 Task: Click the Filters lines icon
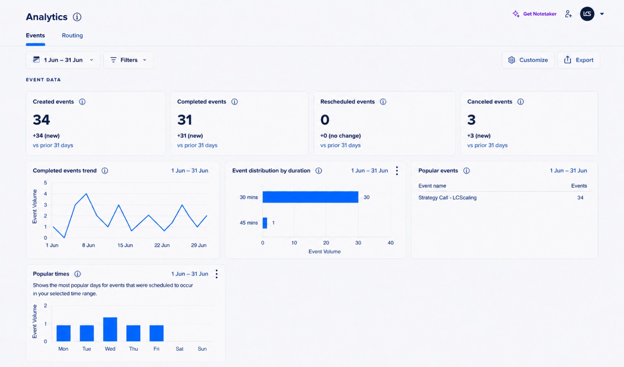[x=113, y=60]
